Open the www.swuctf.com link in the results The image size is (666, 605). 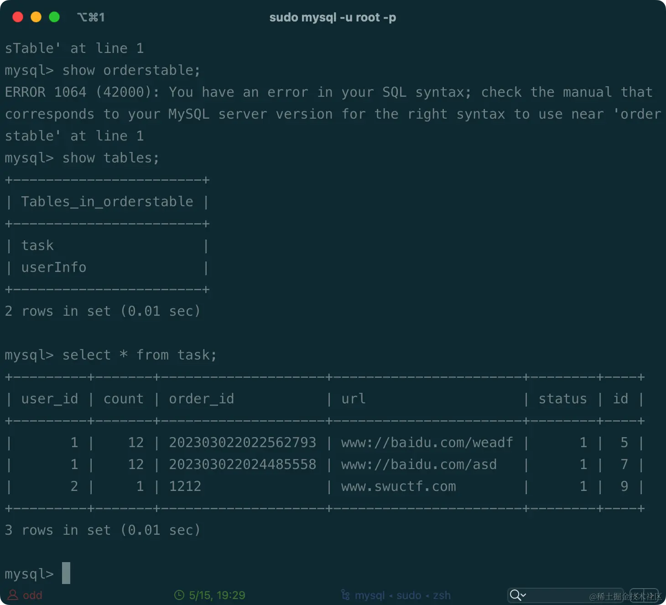[398, 486]
